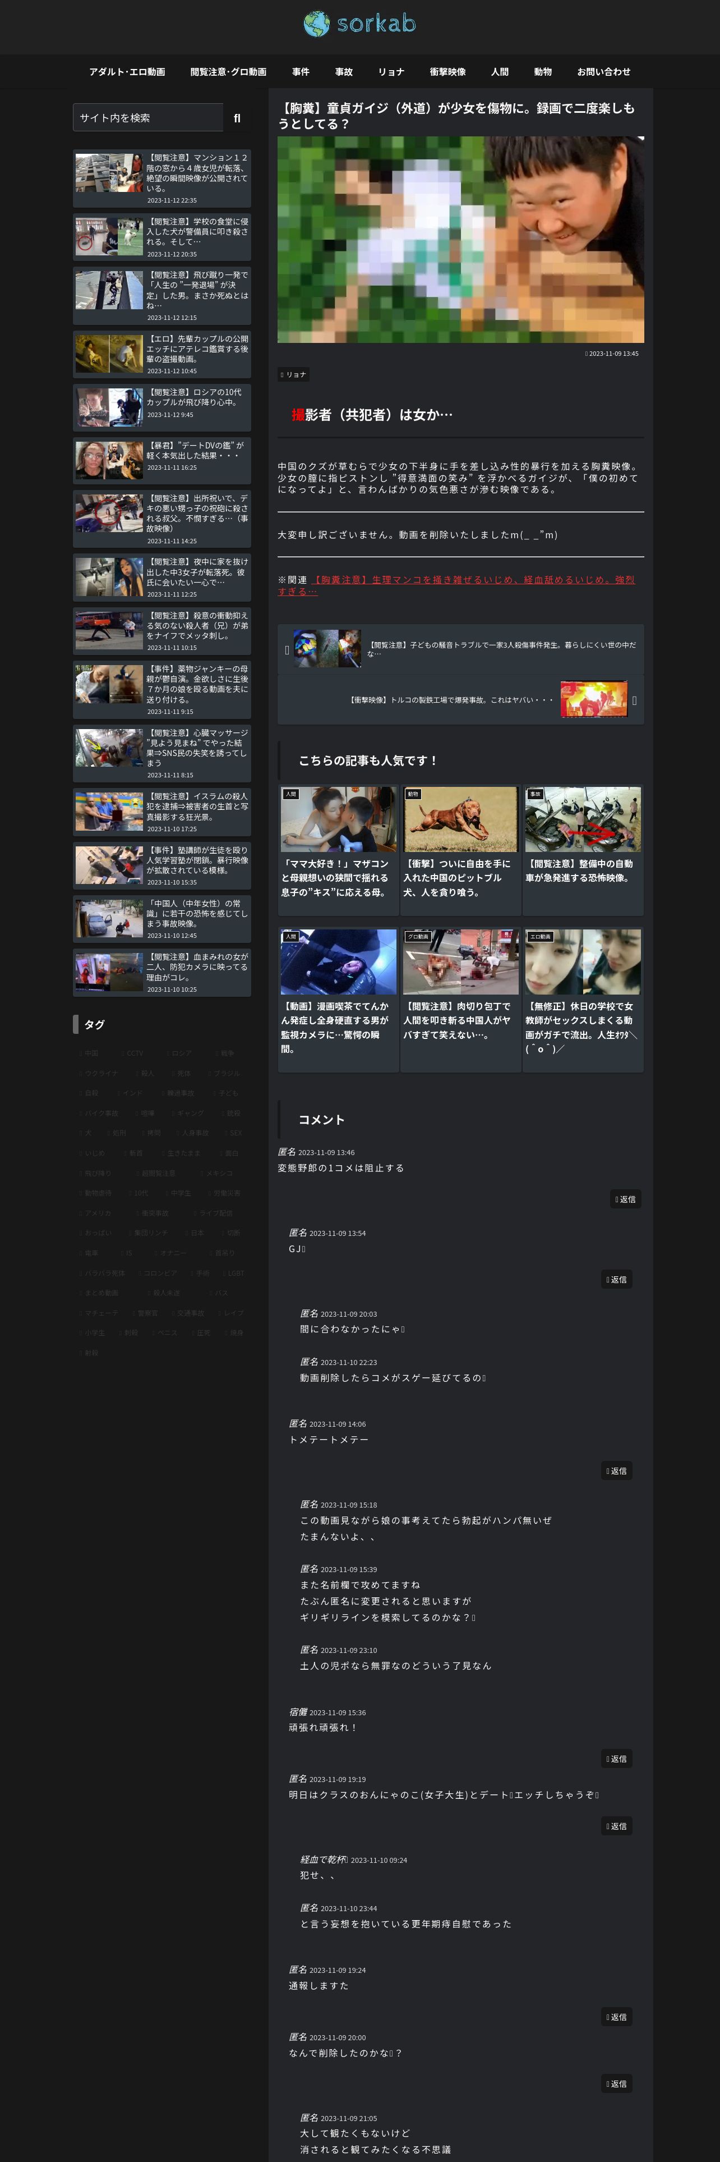Reply to the 通報しますた comment
This screenshot has height=2162, width=720.
pyautogui.click(x=616, y=2017)
